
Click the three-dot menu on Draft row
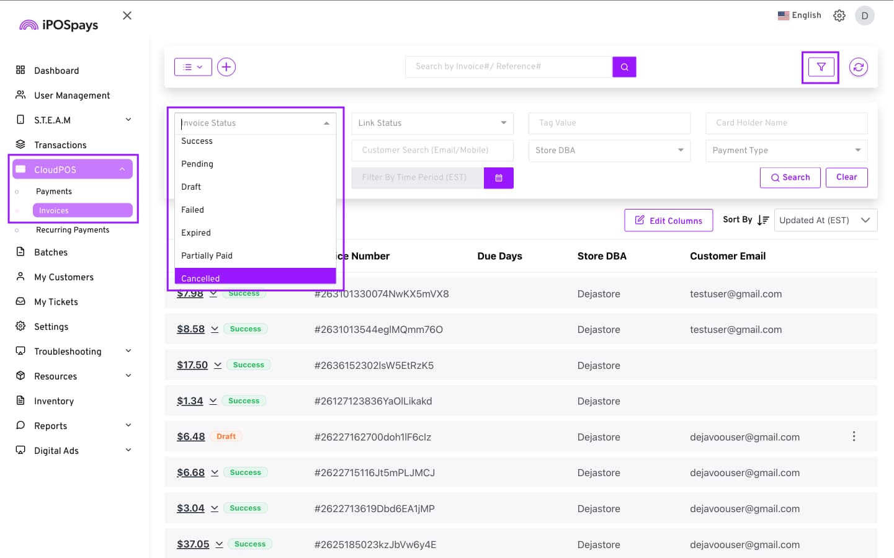(x=854, y=436)
